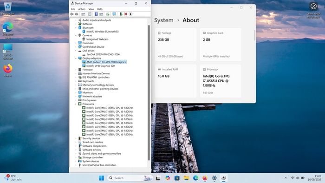Open Settings gear on the taskbar

pyautogui.click(x=214, y=178)
